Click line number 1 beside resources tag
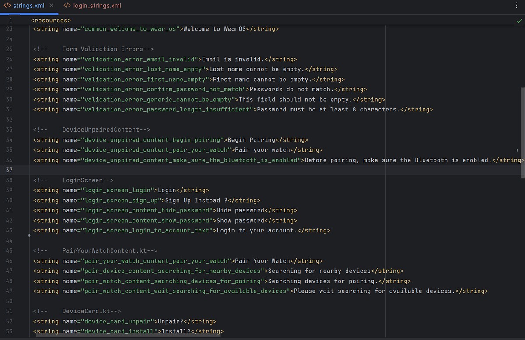 tap(11, 20)
